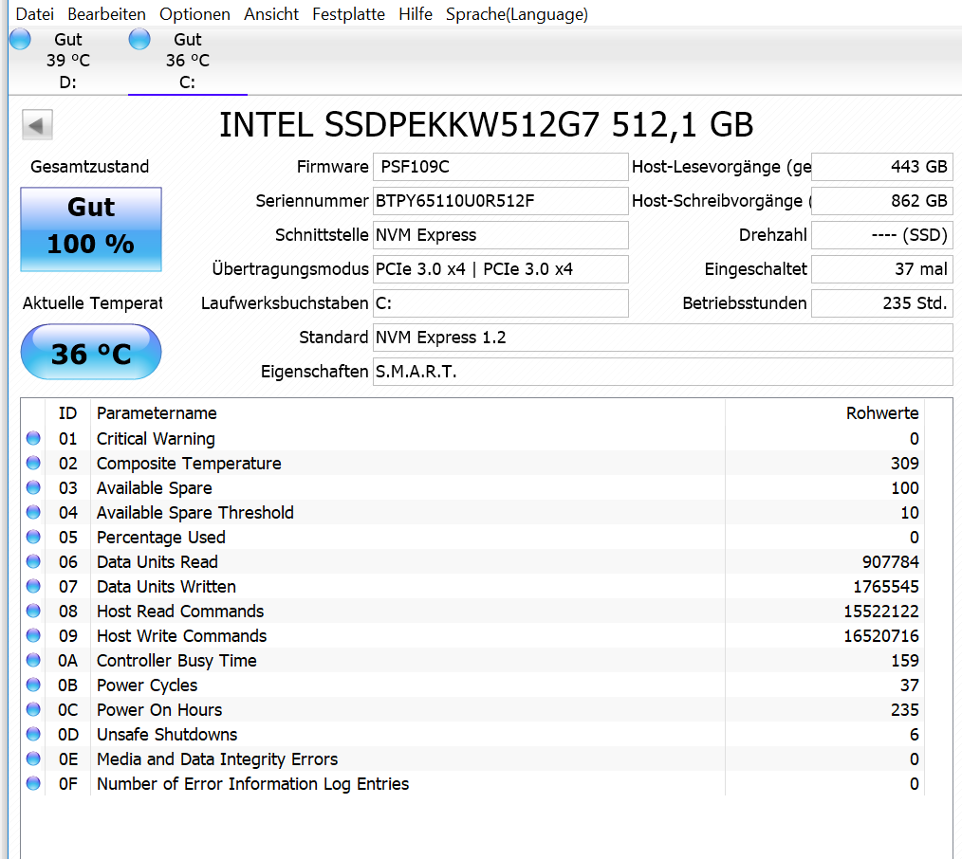Click the raw value 907784
The height and width of the screenshot is (859, 962).
click(890, 562)
